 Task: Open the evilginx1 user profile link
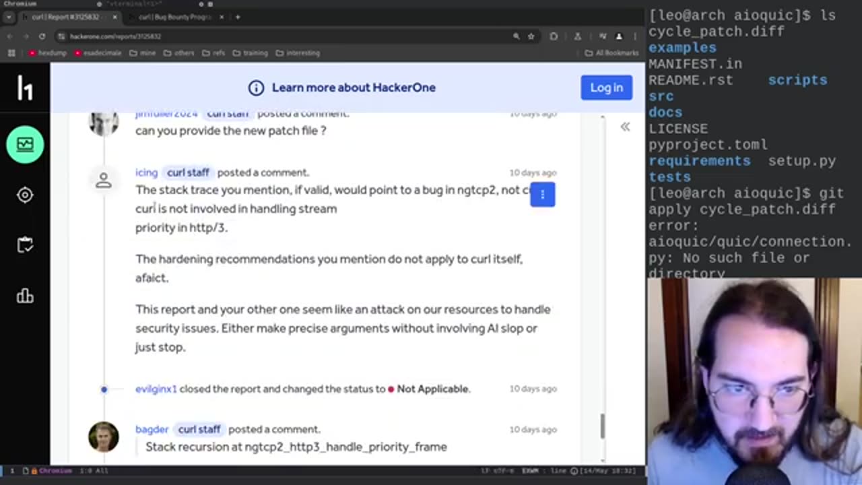tap(156, 389)
